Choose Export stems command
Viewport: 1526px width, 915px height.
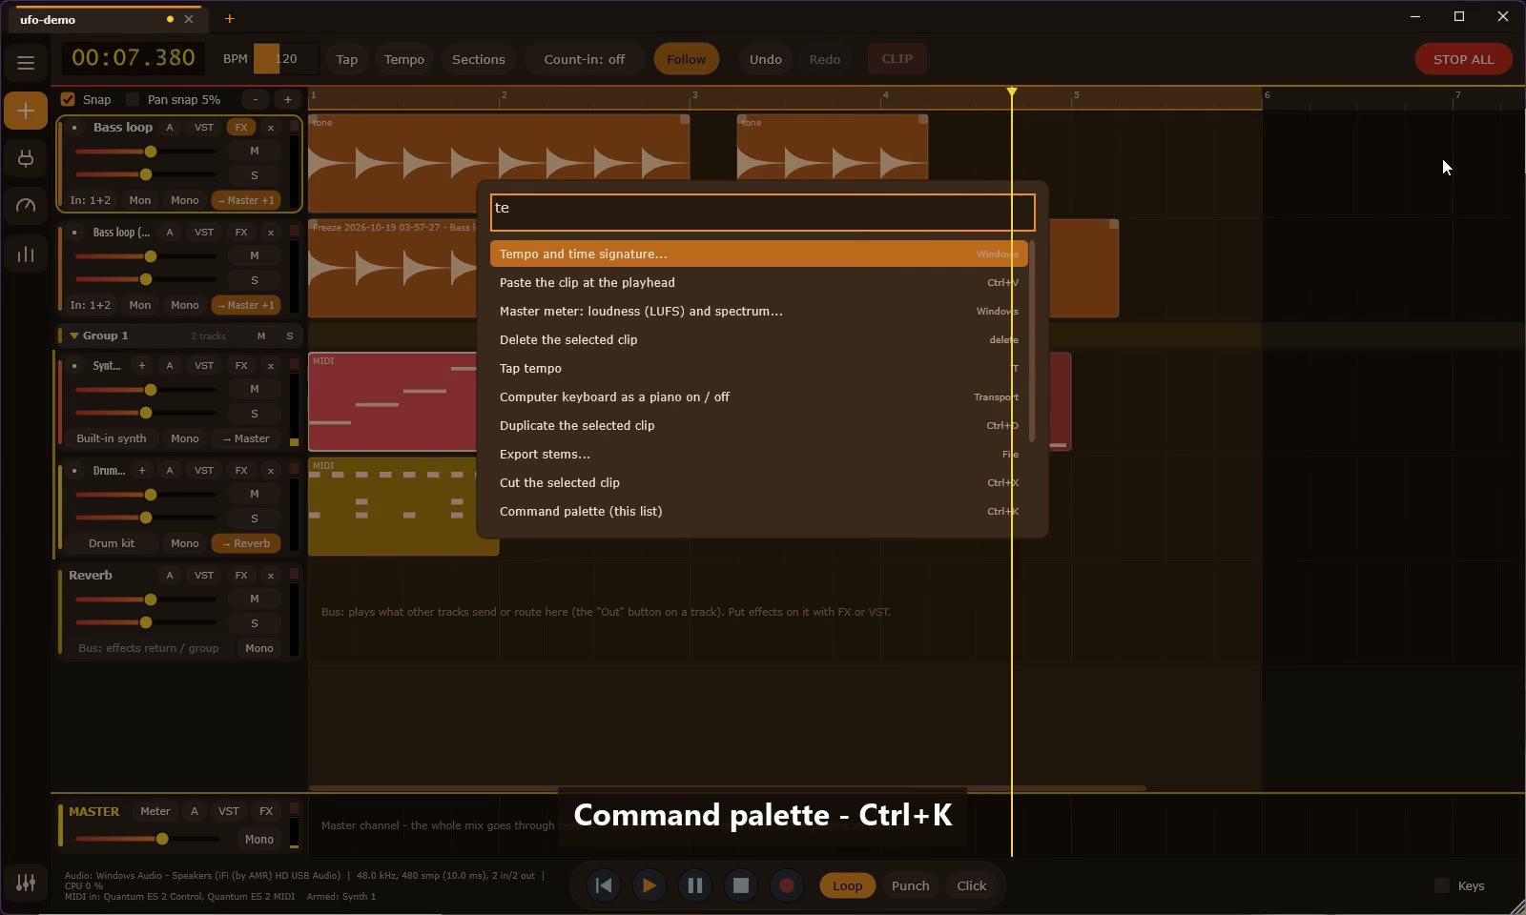(759, 454)
